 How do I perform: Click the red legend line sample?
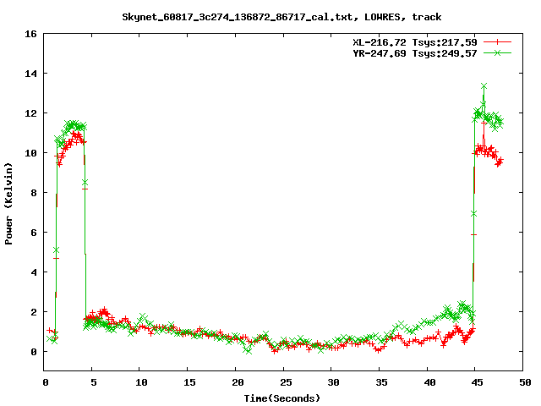(497, 42)
